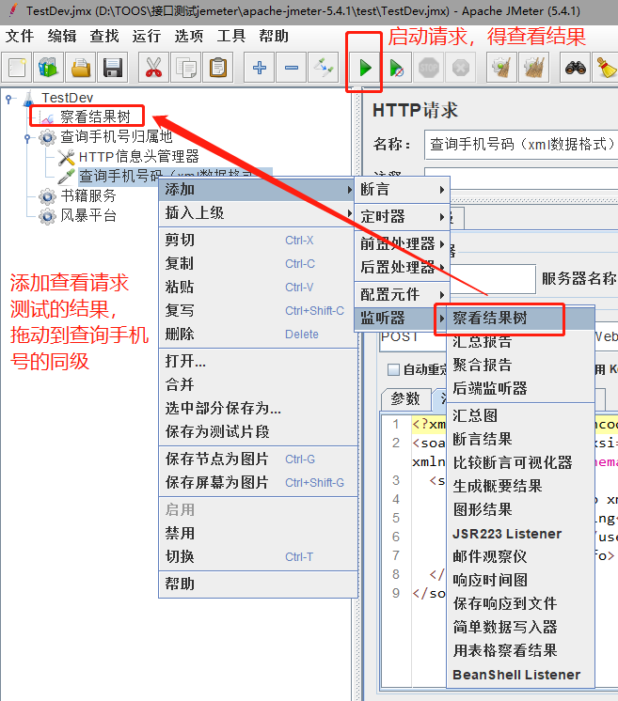Open the Templates toolbar icon
Screen dimensions: 618x701
tap(48, 68)
